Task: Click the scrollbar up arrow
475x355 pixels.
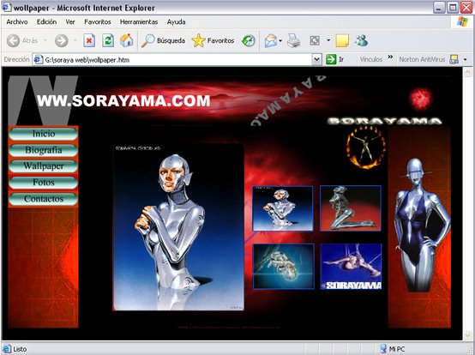Action: tap(467, 72)
